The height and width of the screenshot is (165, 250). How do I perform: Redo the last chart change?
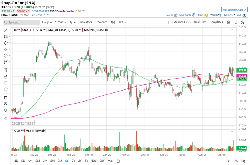[x=6, y=89]
